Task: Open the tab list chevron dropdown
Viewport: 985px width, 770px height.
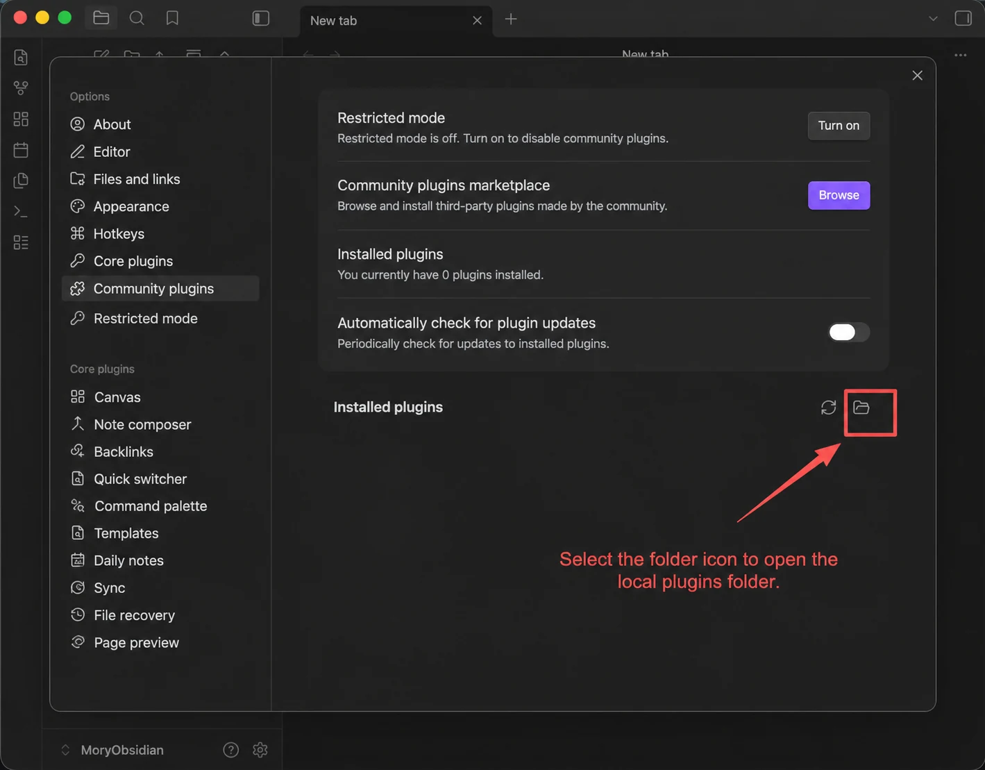Action: [933, 19]
